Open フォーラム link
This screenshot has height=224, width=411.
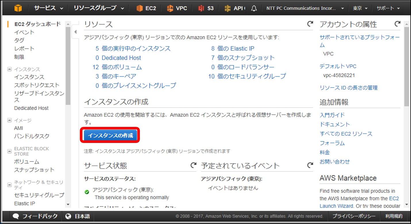332,143
